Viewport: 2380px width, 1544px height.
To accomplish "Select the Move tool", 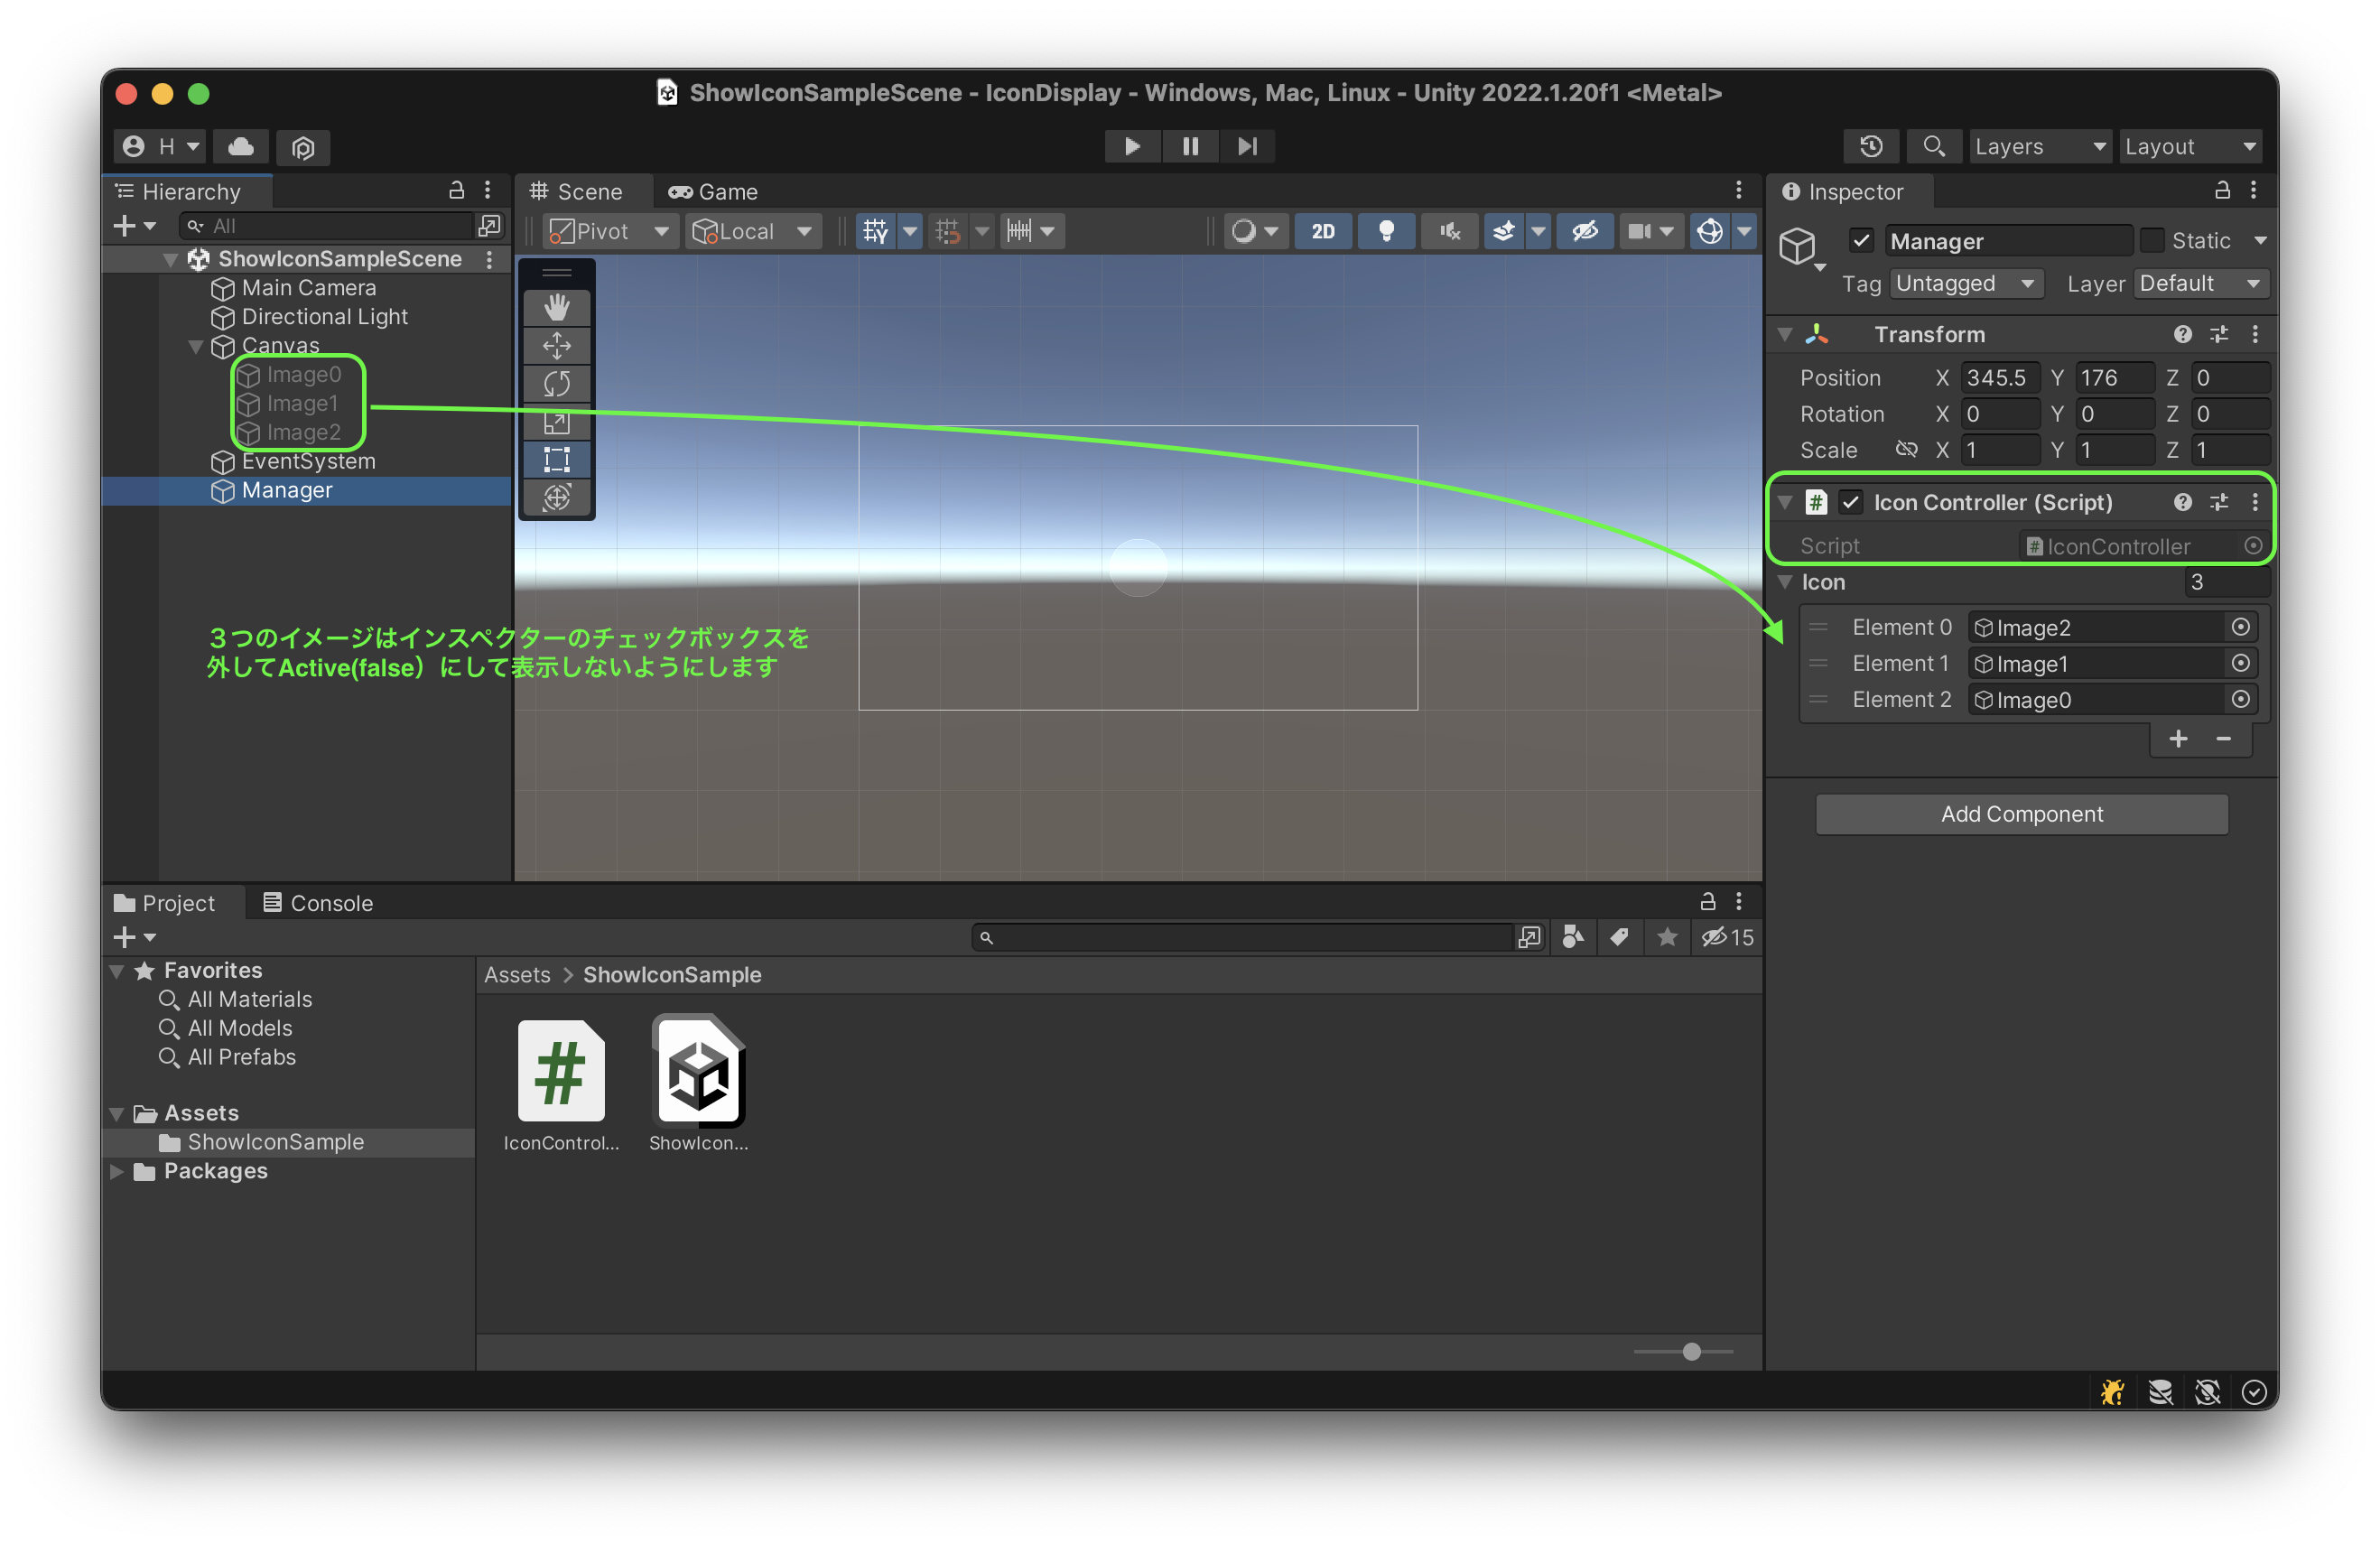I will click(557, 346).
